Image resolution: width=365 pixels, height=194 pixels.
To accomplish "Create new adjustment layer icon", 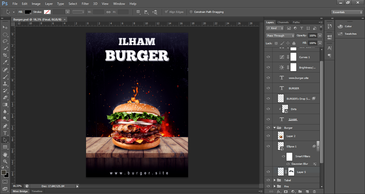I will [293, 192].
